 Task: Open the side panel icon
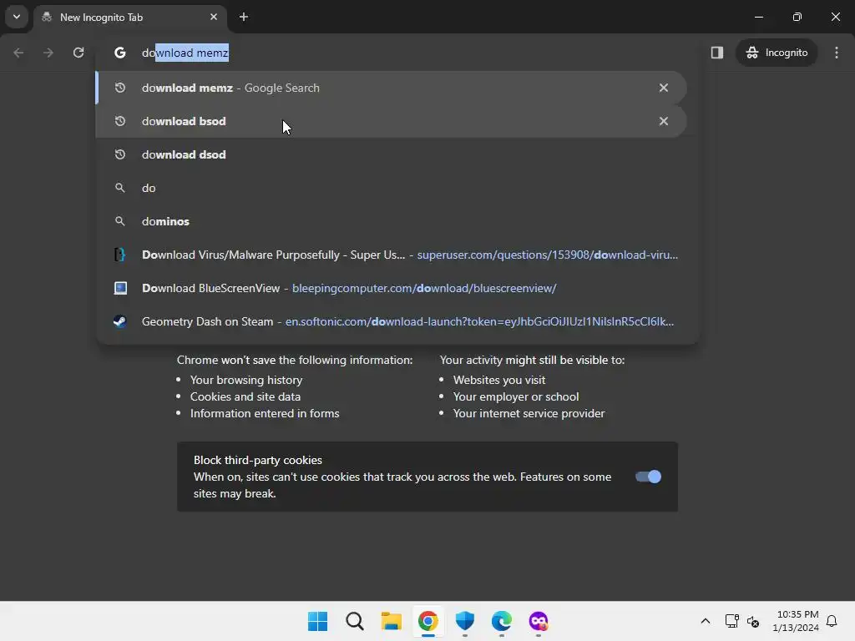(x=717, y=53)
